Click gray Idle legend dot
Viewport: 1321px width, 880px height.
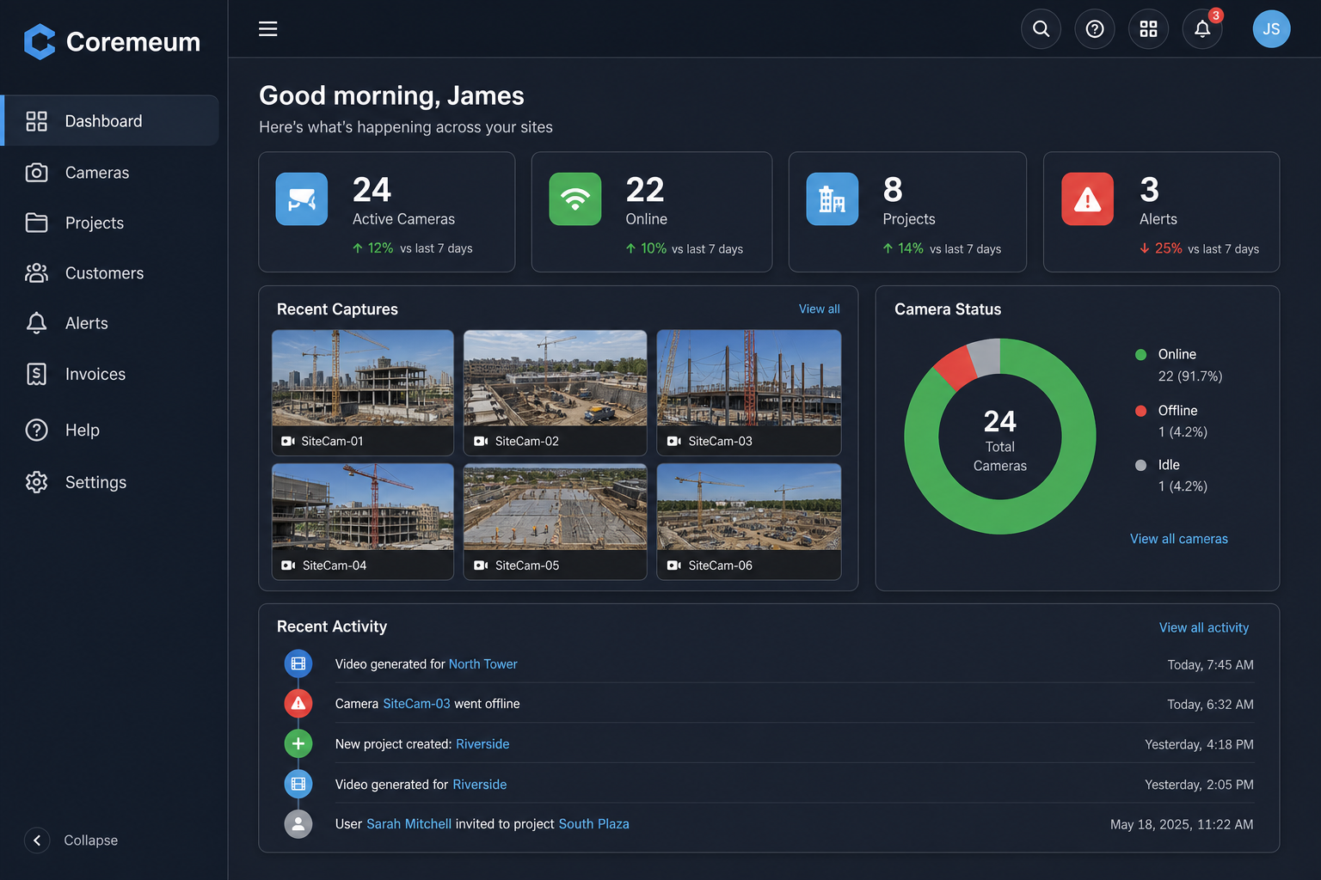tap(1140, 465)
